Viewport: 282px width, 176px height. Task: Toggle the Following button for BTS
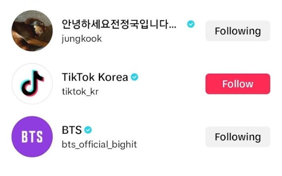pos(238,137)
